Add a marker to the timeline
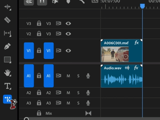160x120 pixels. click(x=68, y=2)
